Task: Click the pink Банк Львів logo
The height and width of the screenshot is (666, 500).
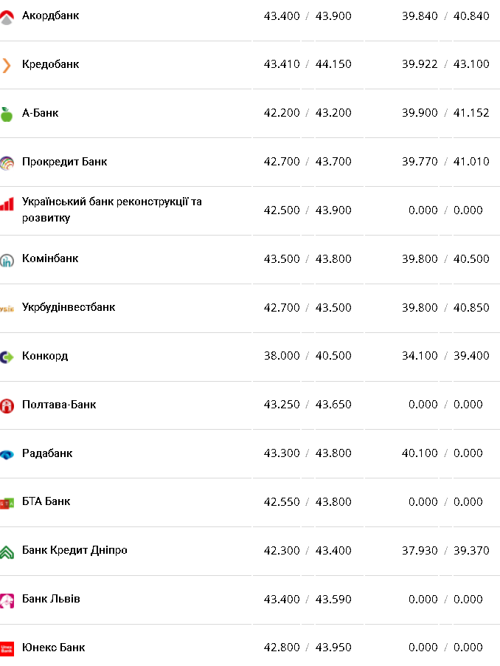Action: 7,600
